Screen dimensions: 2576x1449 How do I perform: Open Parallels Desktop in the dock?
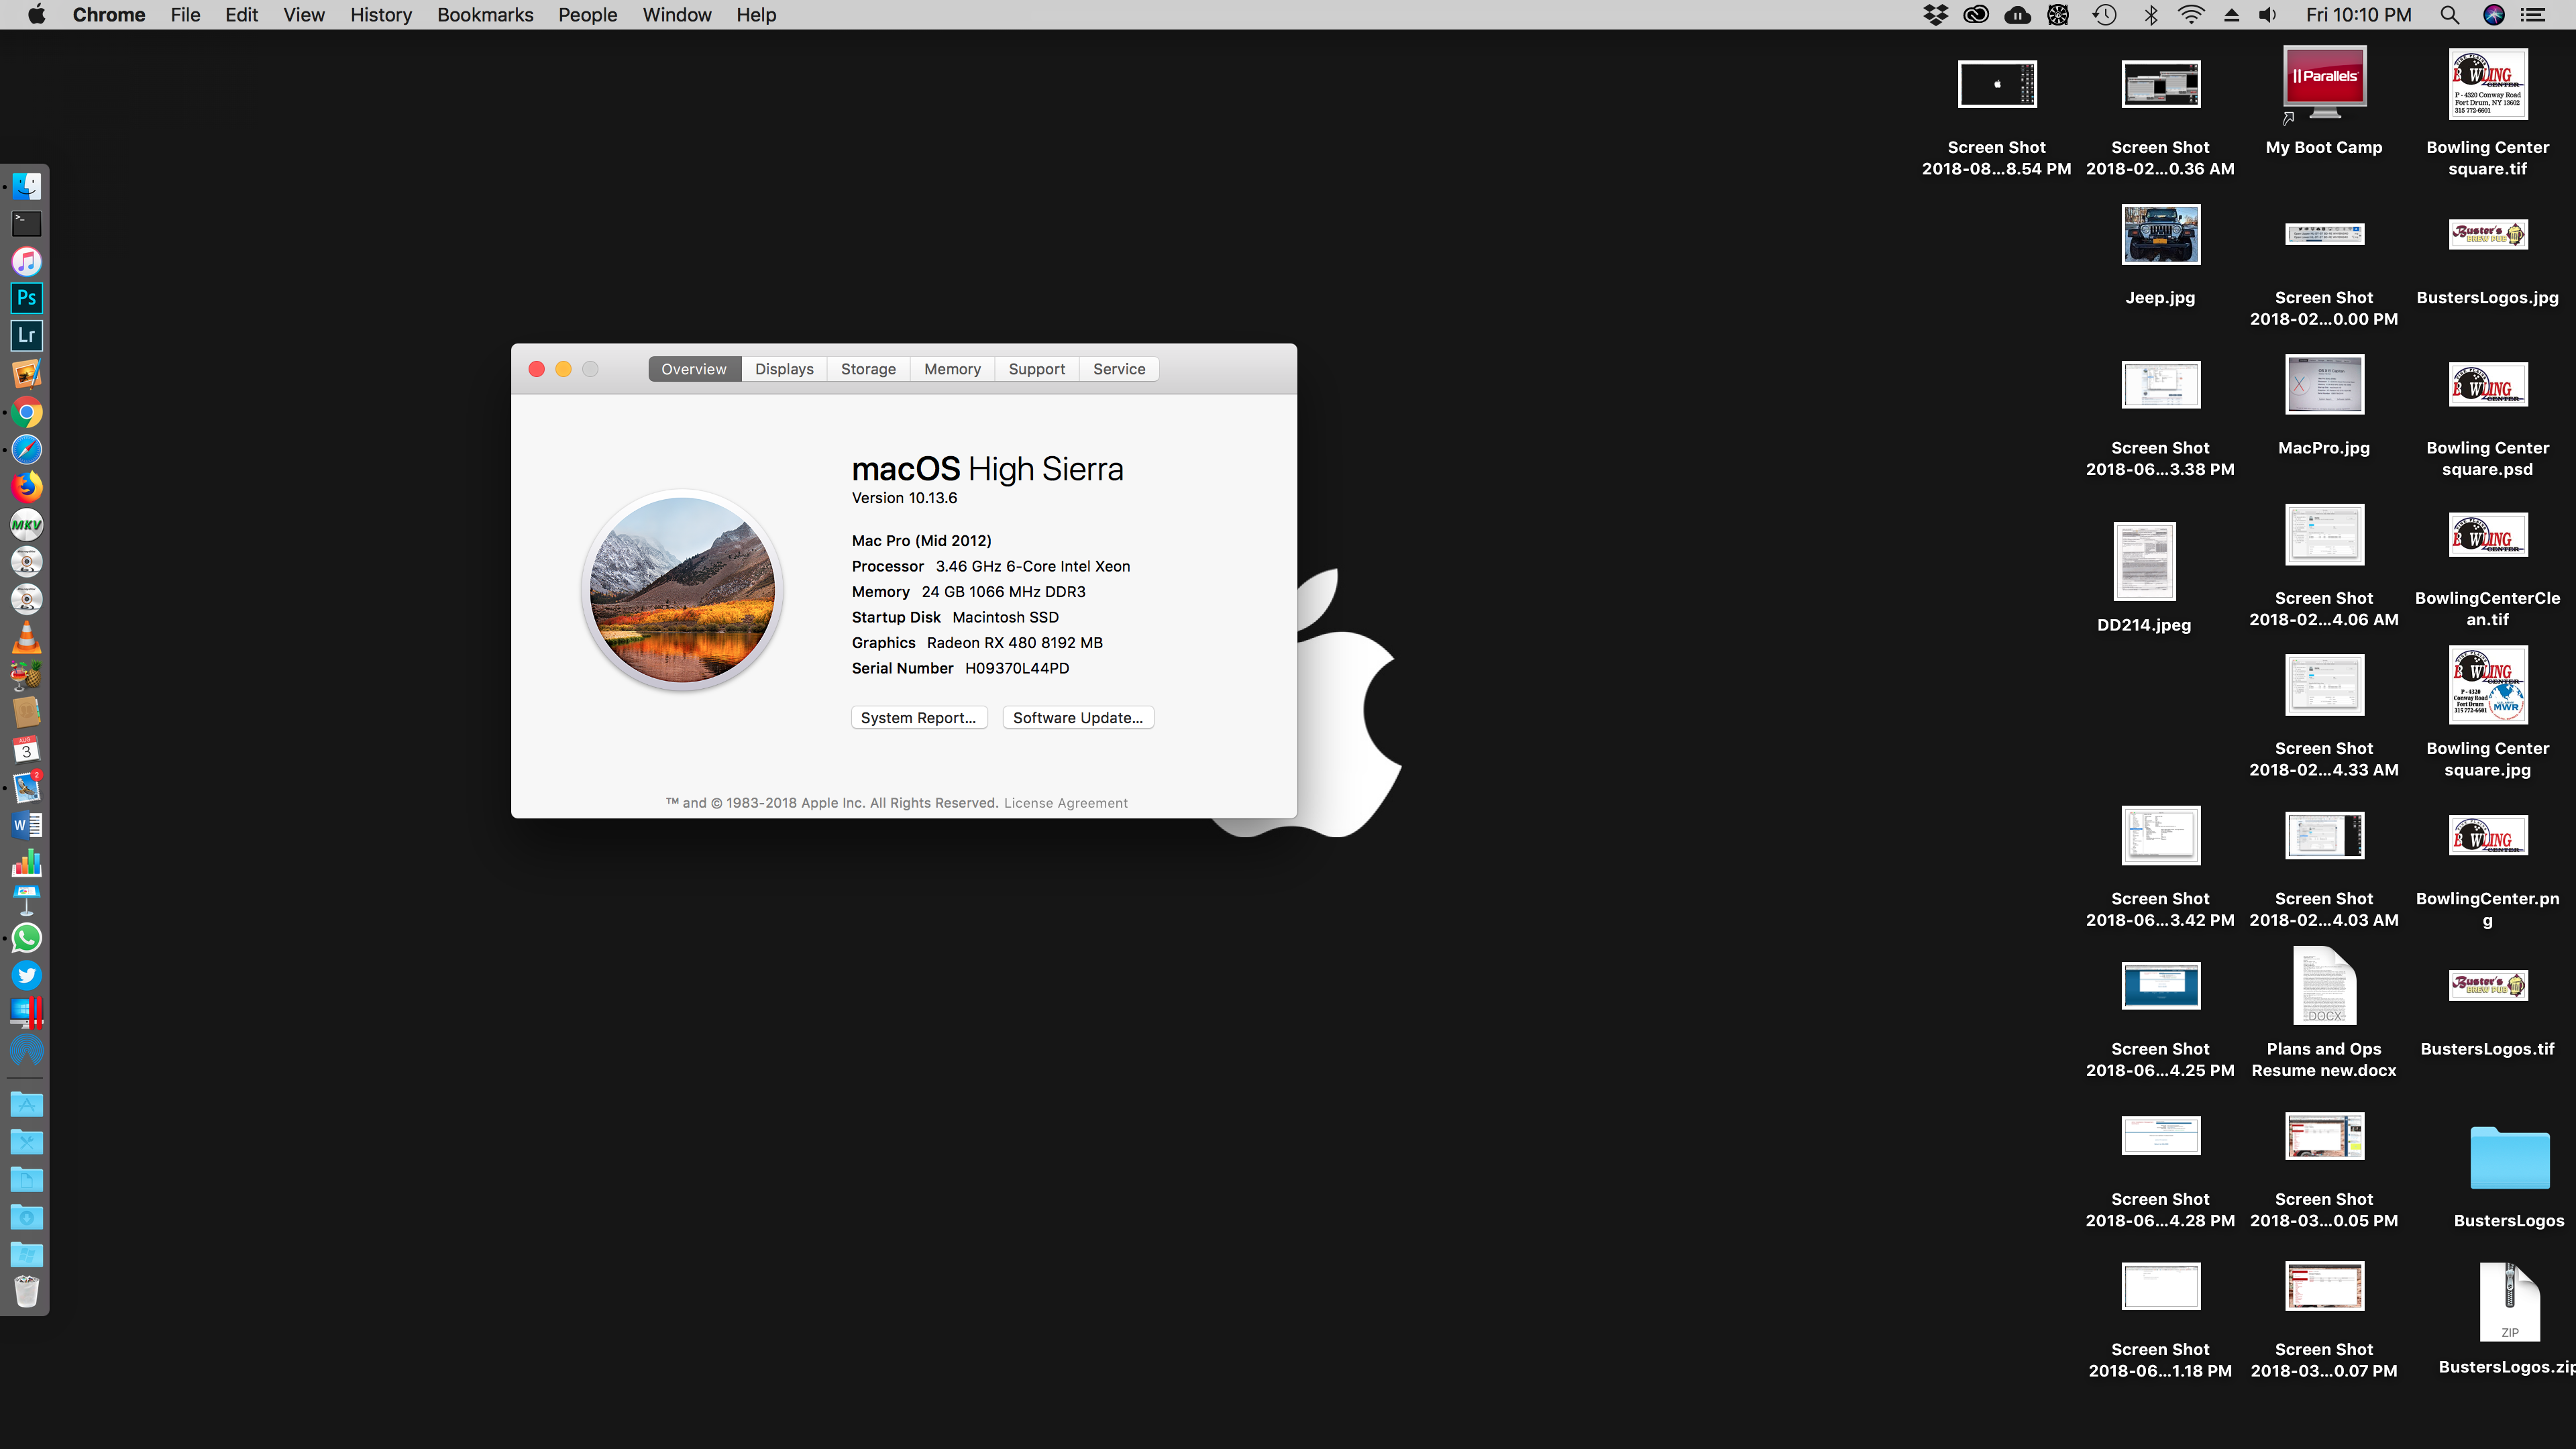point(27,1013)
